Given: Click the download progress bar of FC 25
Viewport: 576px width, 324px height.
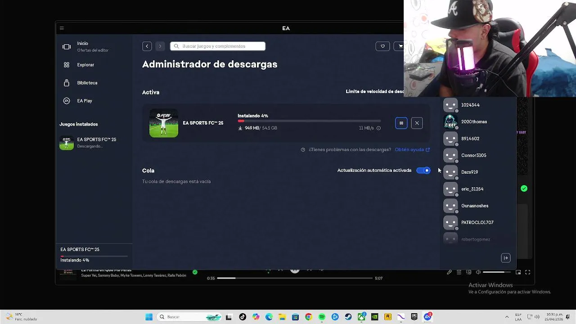Looking at the screenshot, I should 309,121.
